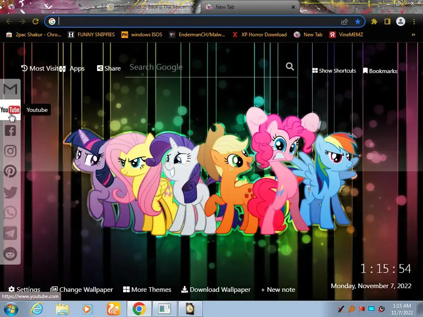Viewport: 423px width, 317px height.
Task: Reload the current page
Action: (x=36, y=21)
